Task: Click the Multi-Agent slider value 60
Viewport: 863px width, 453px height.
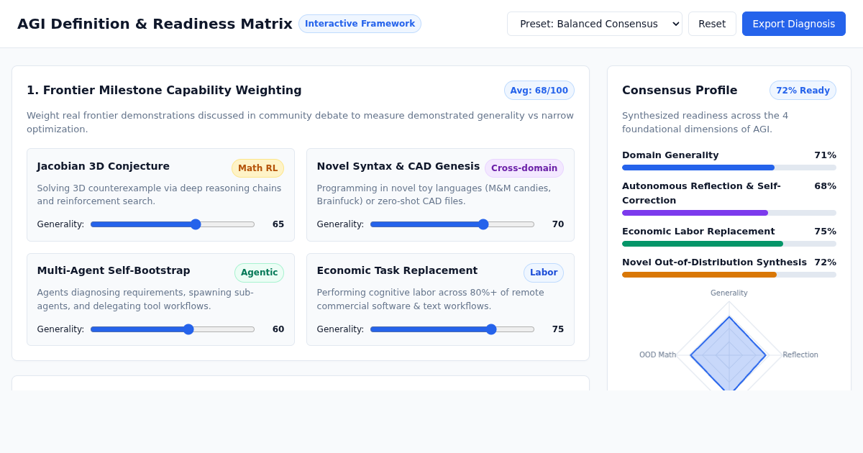Action: [x=278, y=329]
